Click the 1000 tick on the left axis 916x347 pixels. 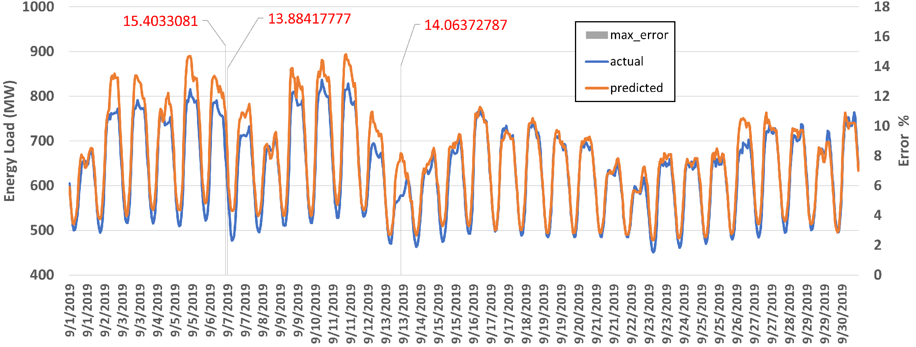click(38, 7)
